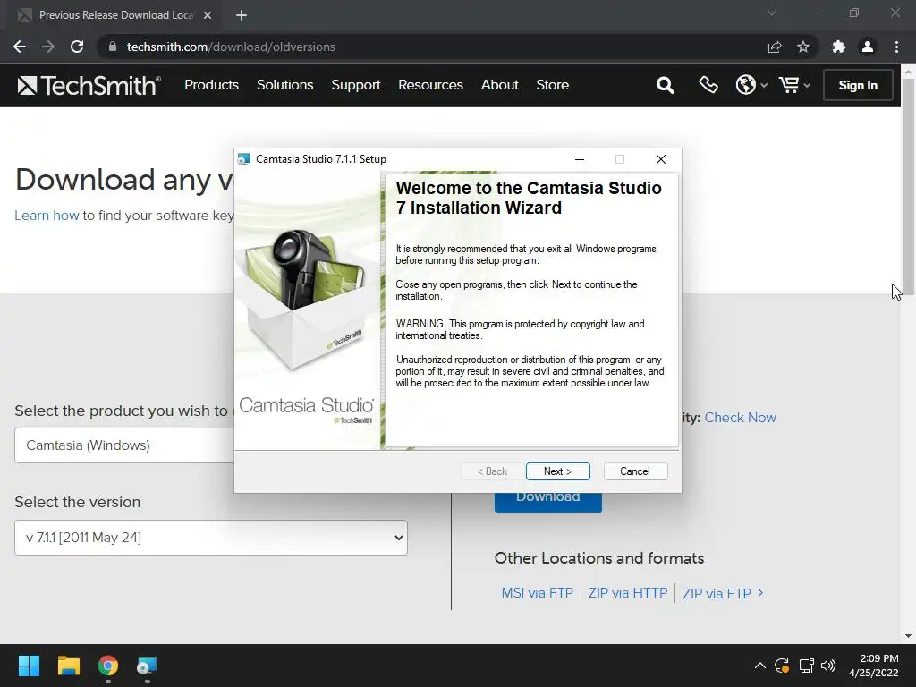Image resolution: width=916 pixels, height=687 pixels.
Task: Open the globe language selector
Action: (751, 85)
